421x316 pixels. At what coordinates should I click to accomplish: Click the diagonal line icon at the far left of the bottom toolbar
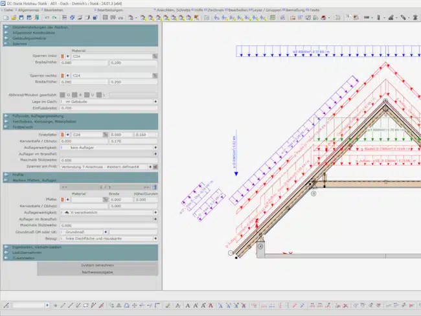tap(6, 305)
